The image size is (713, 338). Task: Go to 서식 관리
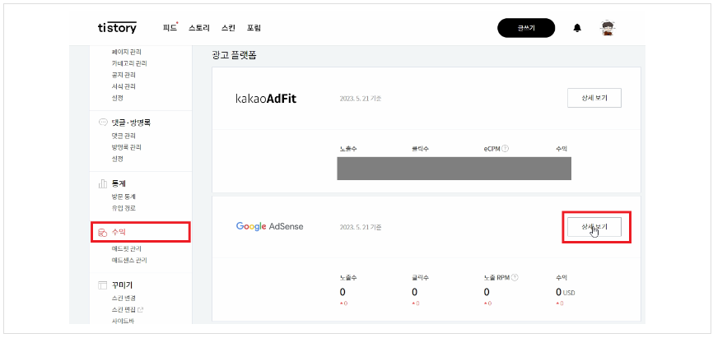pyautogui.click(x=123, y=86)
